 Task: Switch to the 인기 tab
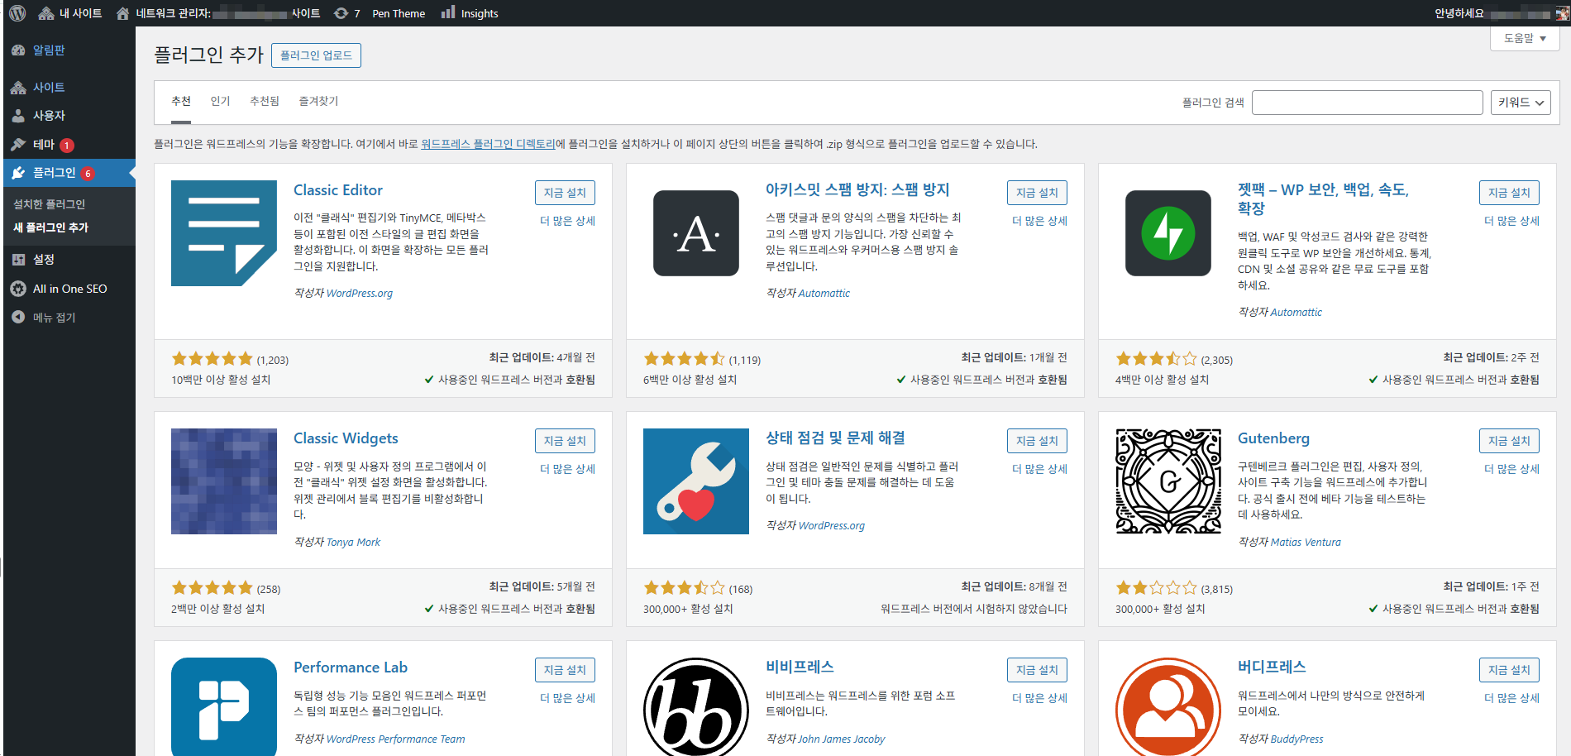(220, 101)
